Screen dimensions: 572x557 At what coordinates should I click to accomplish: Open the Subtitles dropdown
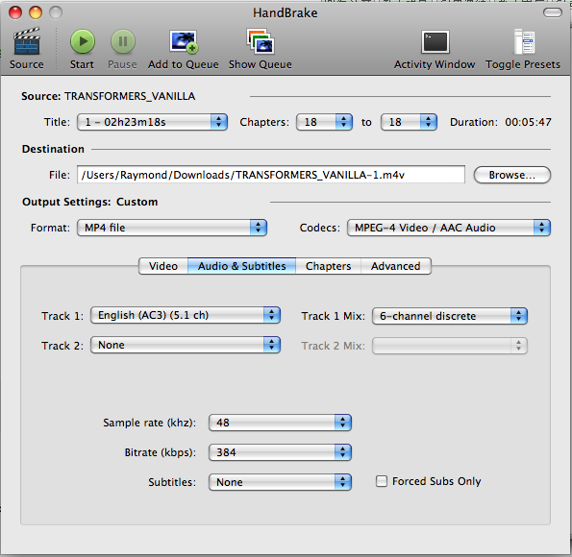[x=280, y=482]
